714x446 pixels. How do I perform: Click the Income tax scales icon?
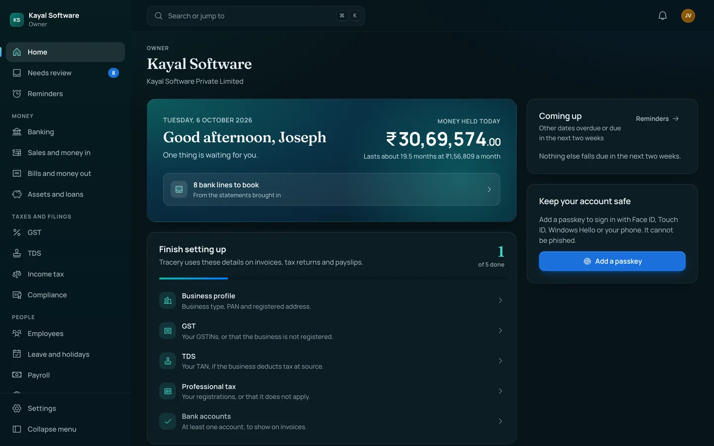17,274
